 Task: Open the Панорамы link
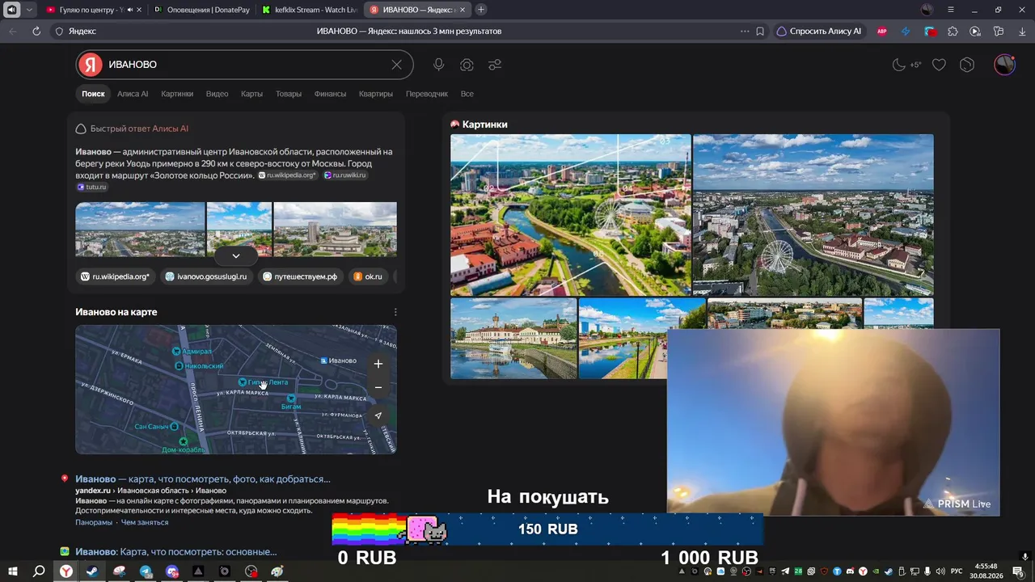tap(94, 522)
